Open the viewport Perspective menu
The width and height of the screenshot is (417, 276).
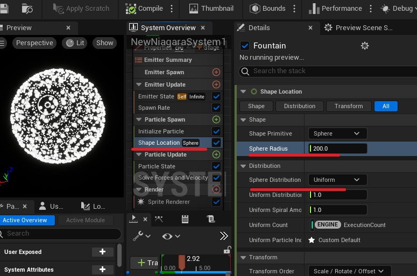(34, 43)
